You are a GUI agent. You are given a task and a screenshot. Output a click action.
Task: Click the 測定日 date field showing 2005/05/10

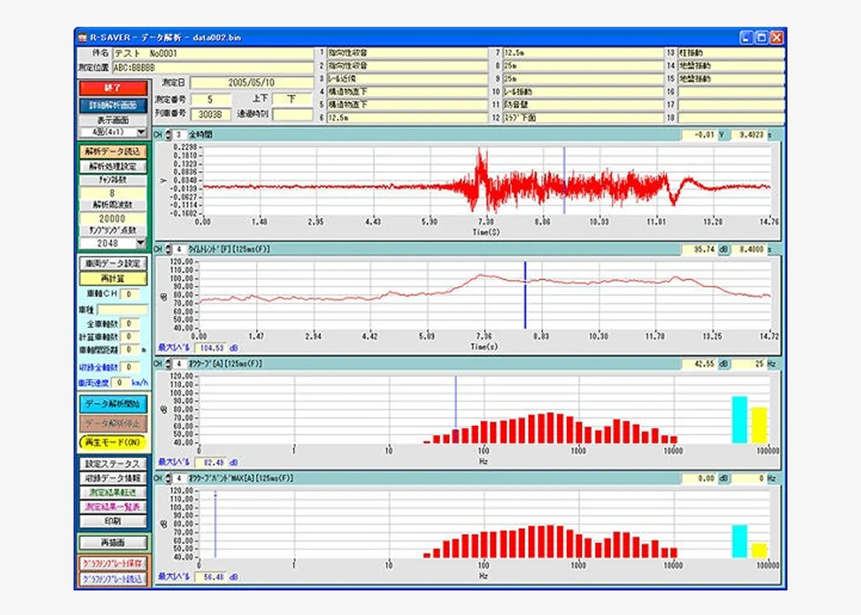click(x=251, y=82)
